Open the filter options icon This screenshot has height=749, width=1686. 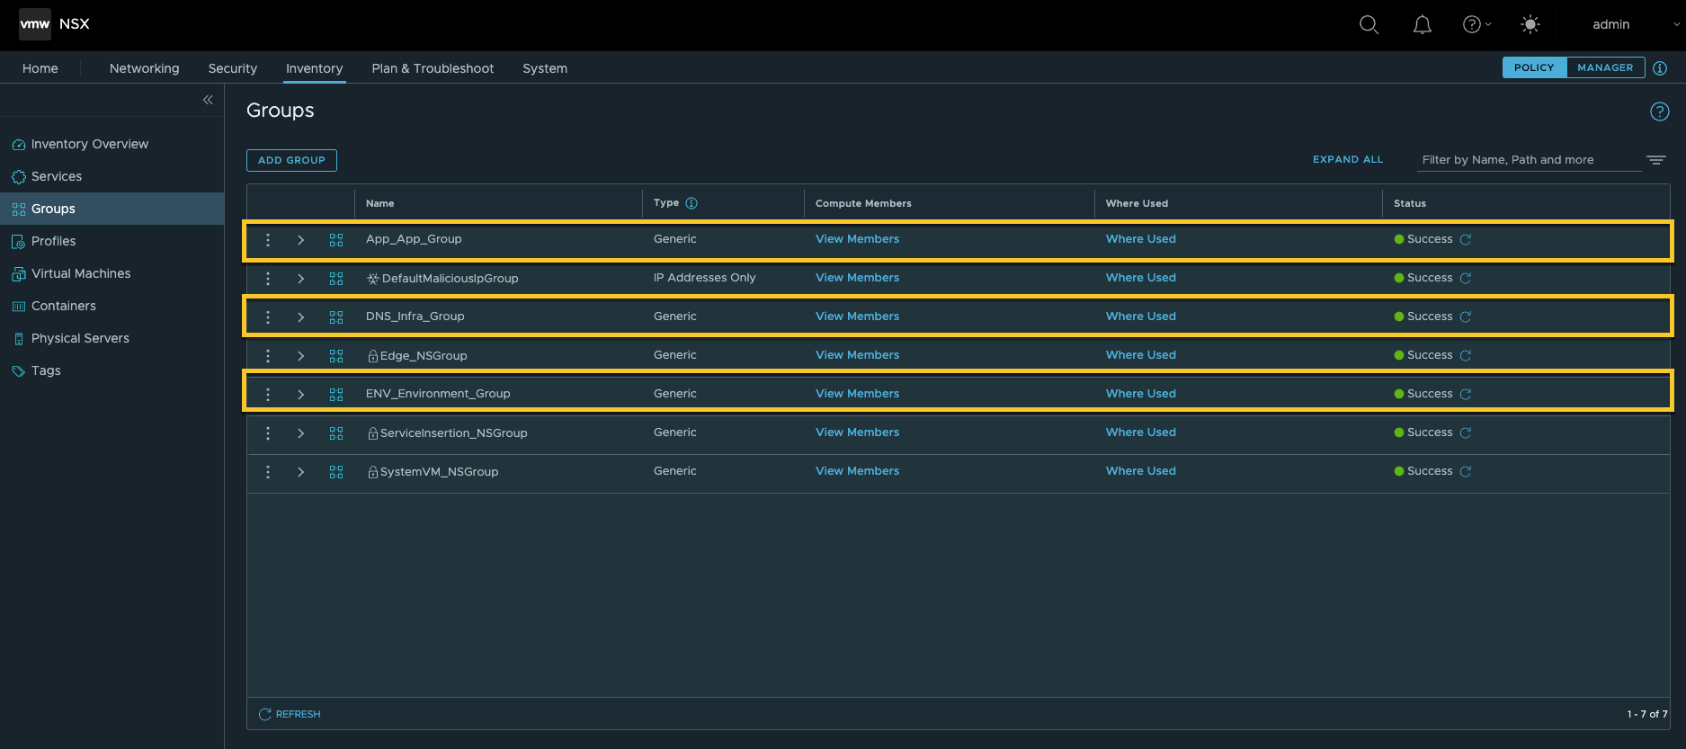[x=1656, y=160]
